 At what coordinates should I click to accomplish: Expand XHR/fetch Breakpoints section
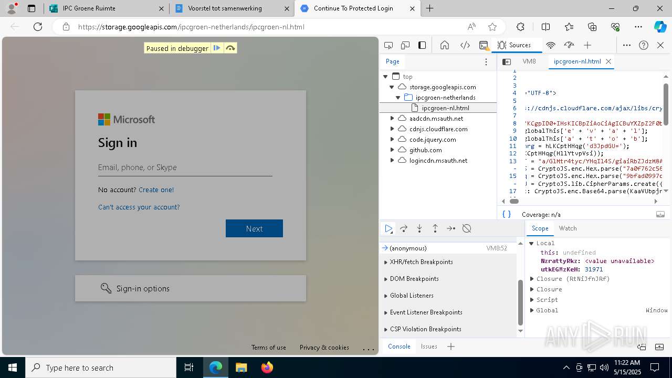(x=448, y=262)
